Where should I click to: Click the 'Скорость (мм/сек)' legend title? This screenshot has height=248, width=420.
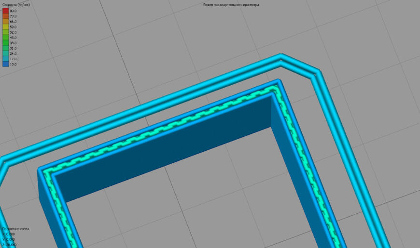[x=16, y=5]
